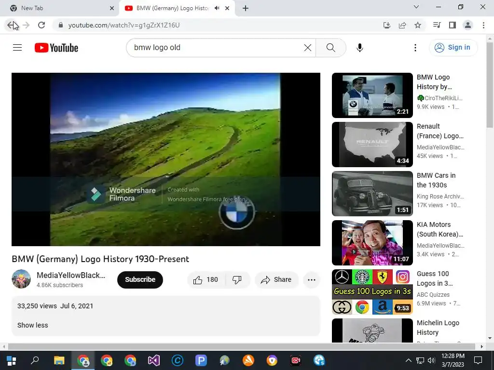Click the video player area
Screen dimensions: 494x370
point(166,159)
